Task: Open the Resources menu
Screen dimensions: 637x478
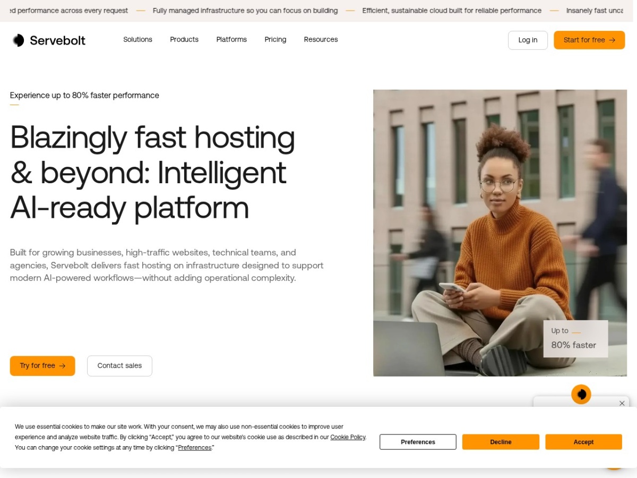Action: [x=321, y=40]
